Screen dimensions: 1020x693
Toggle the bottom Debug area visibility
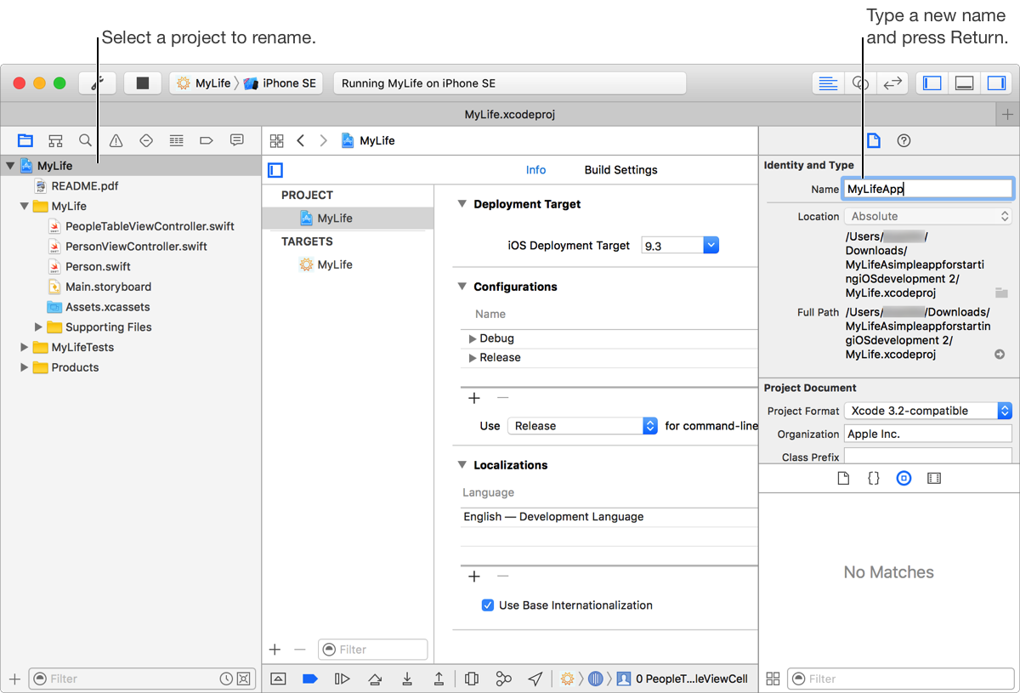pos(964,83)
